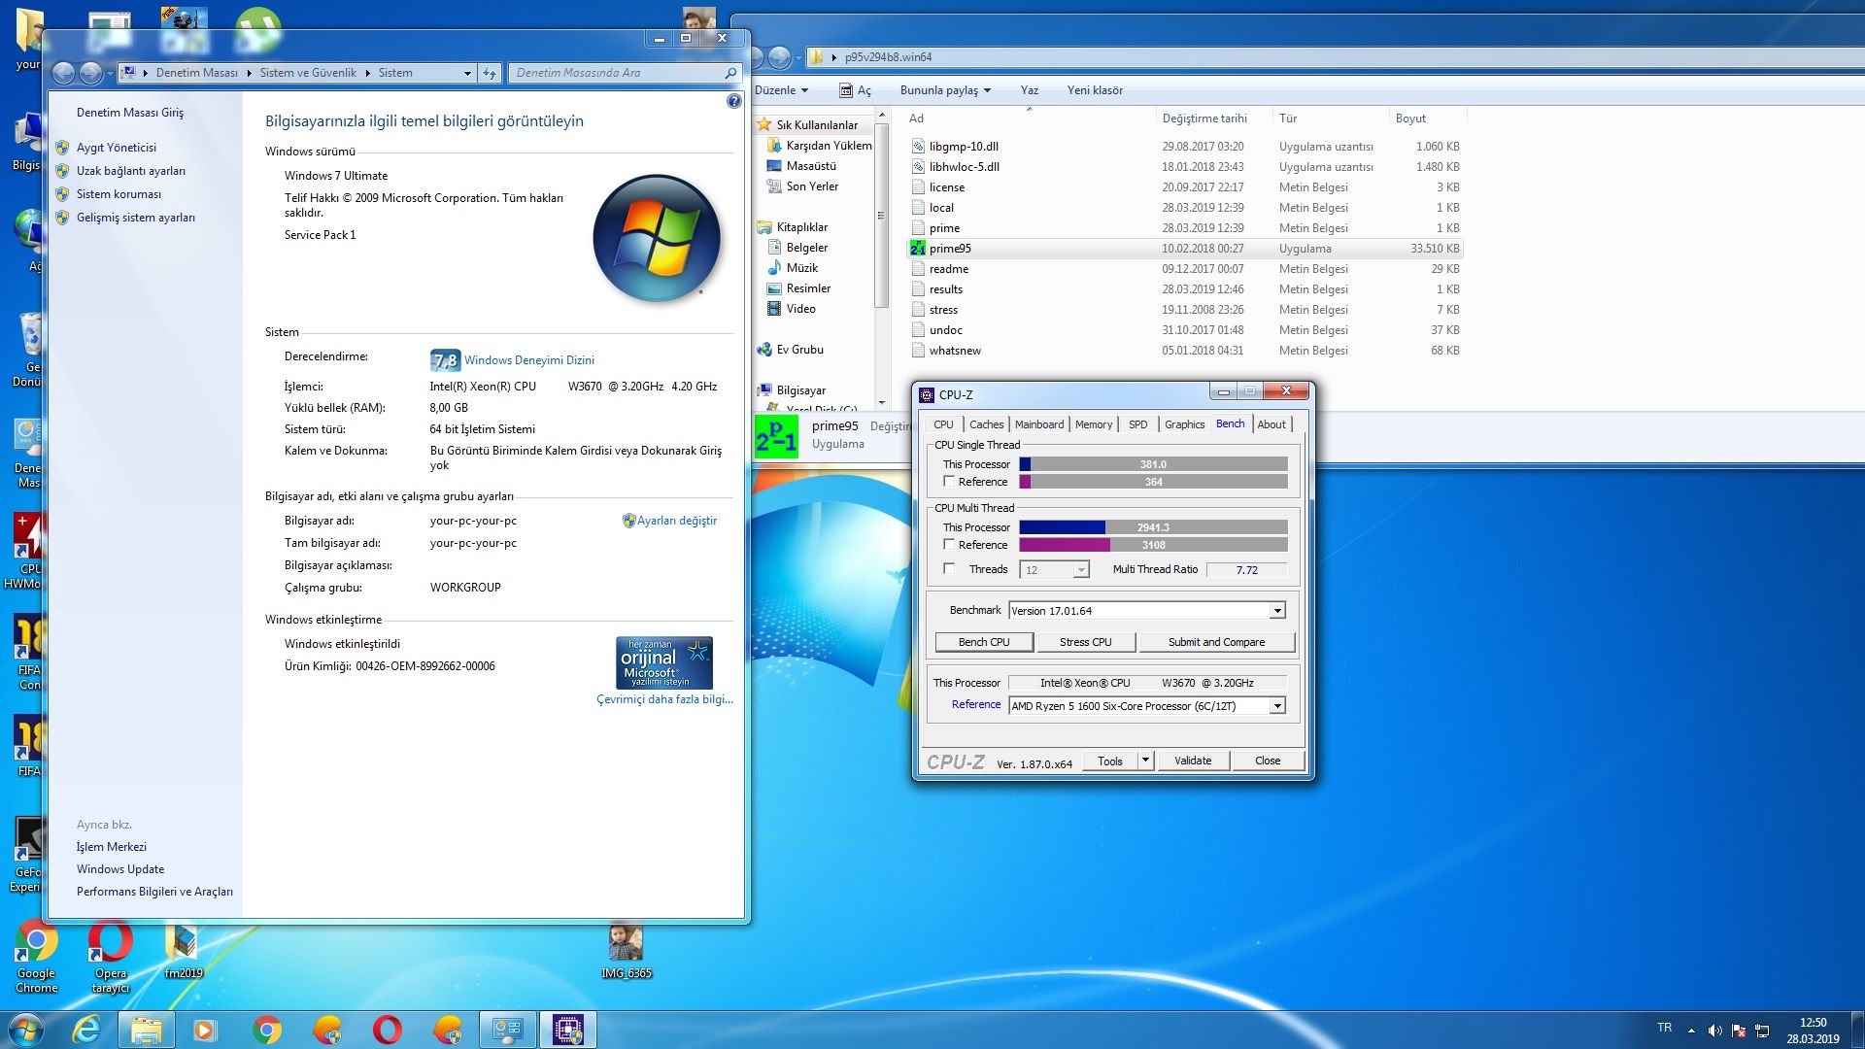Click the Opera icon in taskbar
The image size is (1865, 1049).
[x=387, y=1030]
